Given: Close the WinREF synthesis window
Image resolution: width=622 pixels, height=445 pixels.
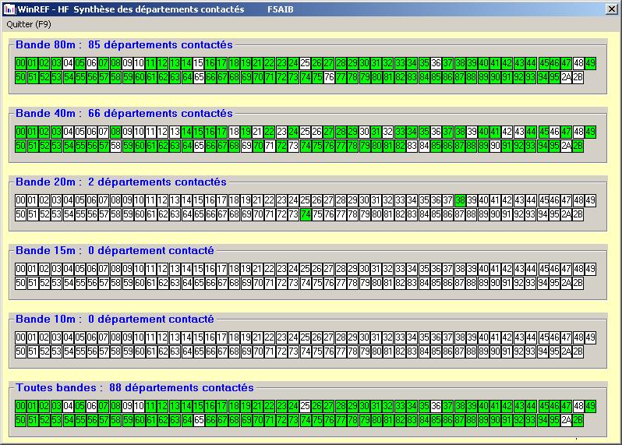Looking at the screenshot, I should tap(612, 9).
